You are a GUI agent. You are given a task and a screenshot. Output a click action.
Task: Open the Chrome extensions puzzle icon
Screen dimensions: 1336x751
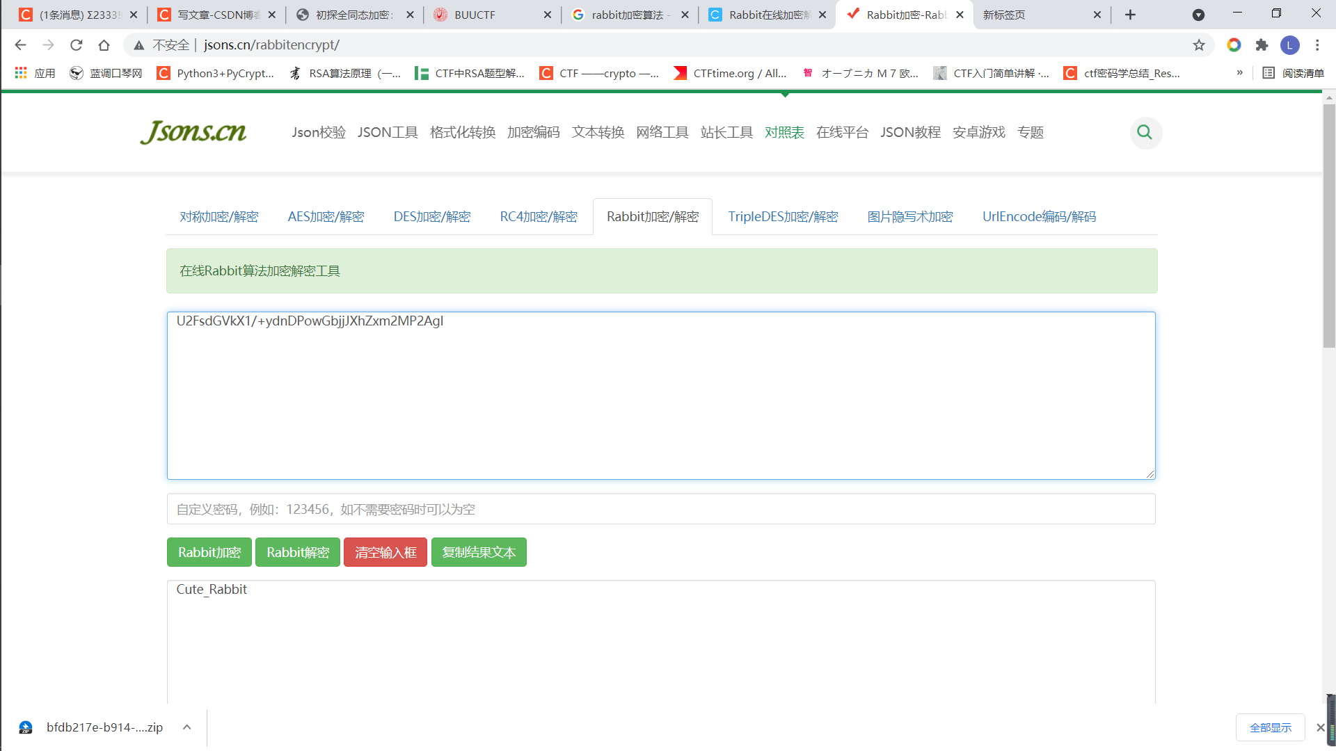[x=1262, y=45]
